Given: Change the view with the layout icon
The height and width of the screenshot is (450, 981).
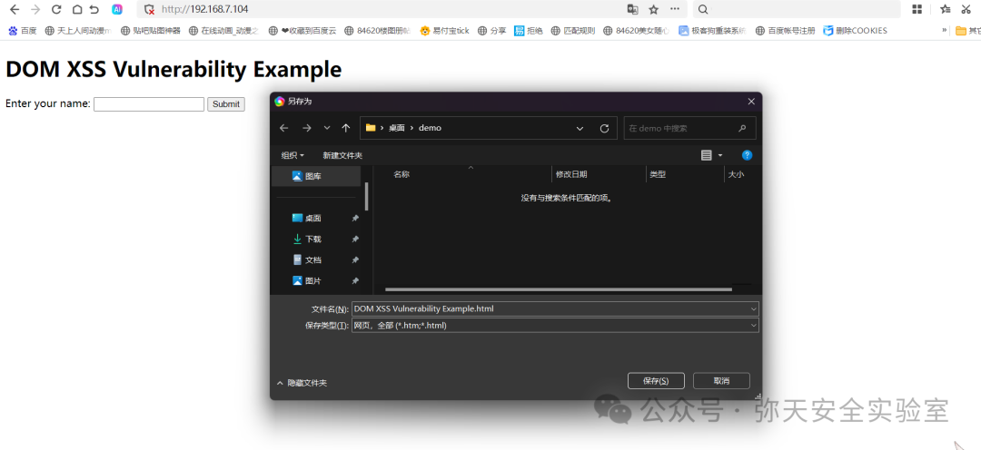Looking at the screenshot, I should 707,156.
